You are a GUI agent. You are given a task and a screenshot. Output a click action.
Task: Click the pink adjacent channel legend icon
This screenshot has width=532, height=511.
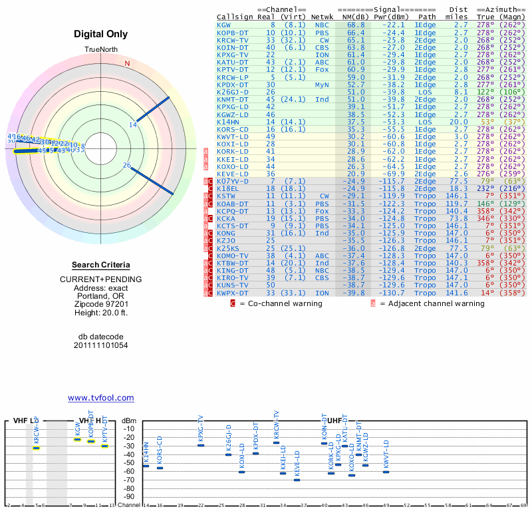(x=373, y=303)
